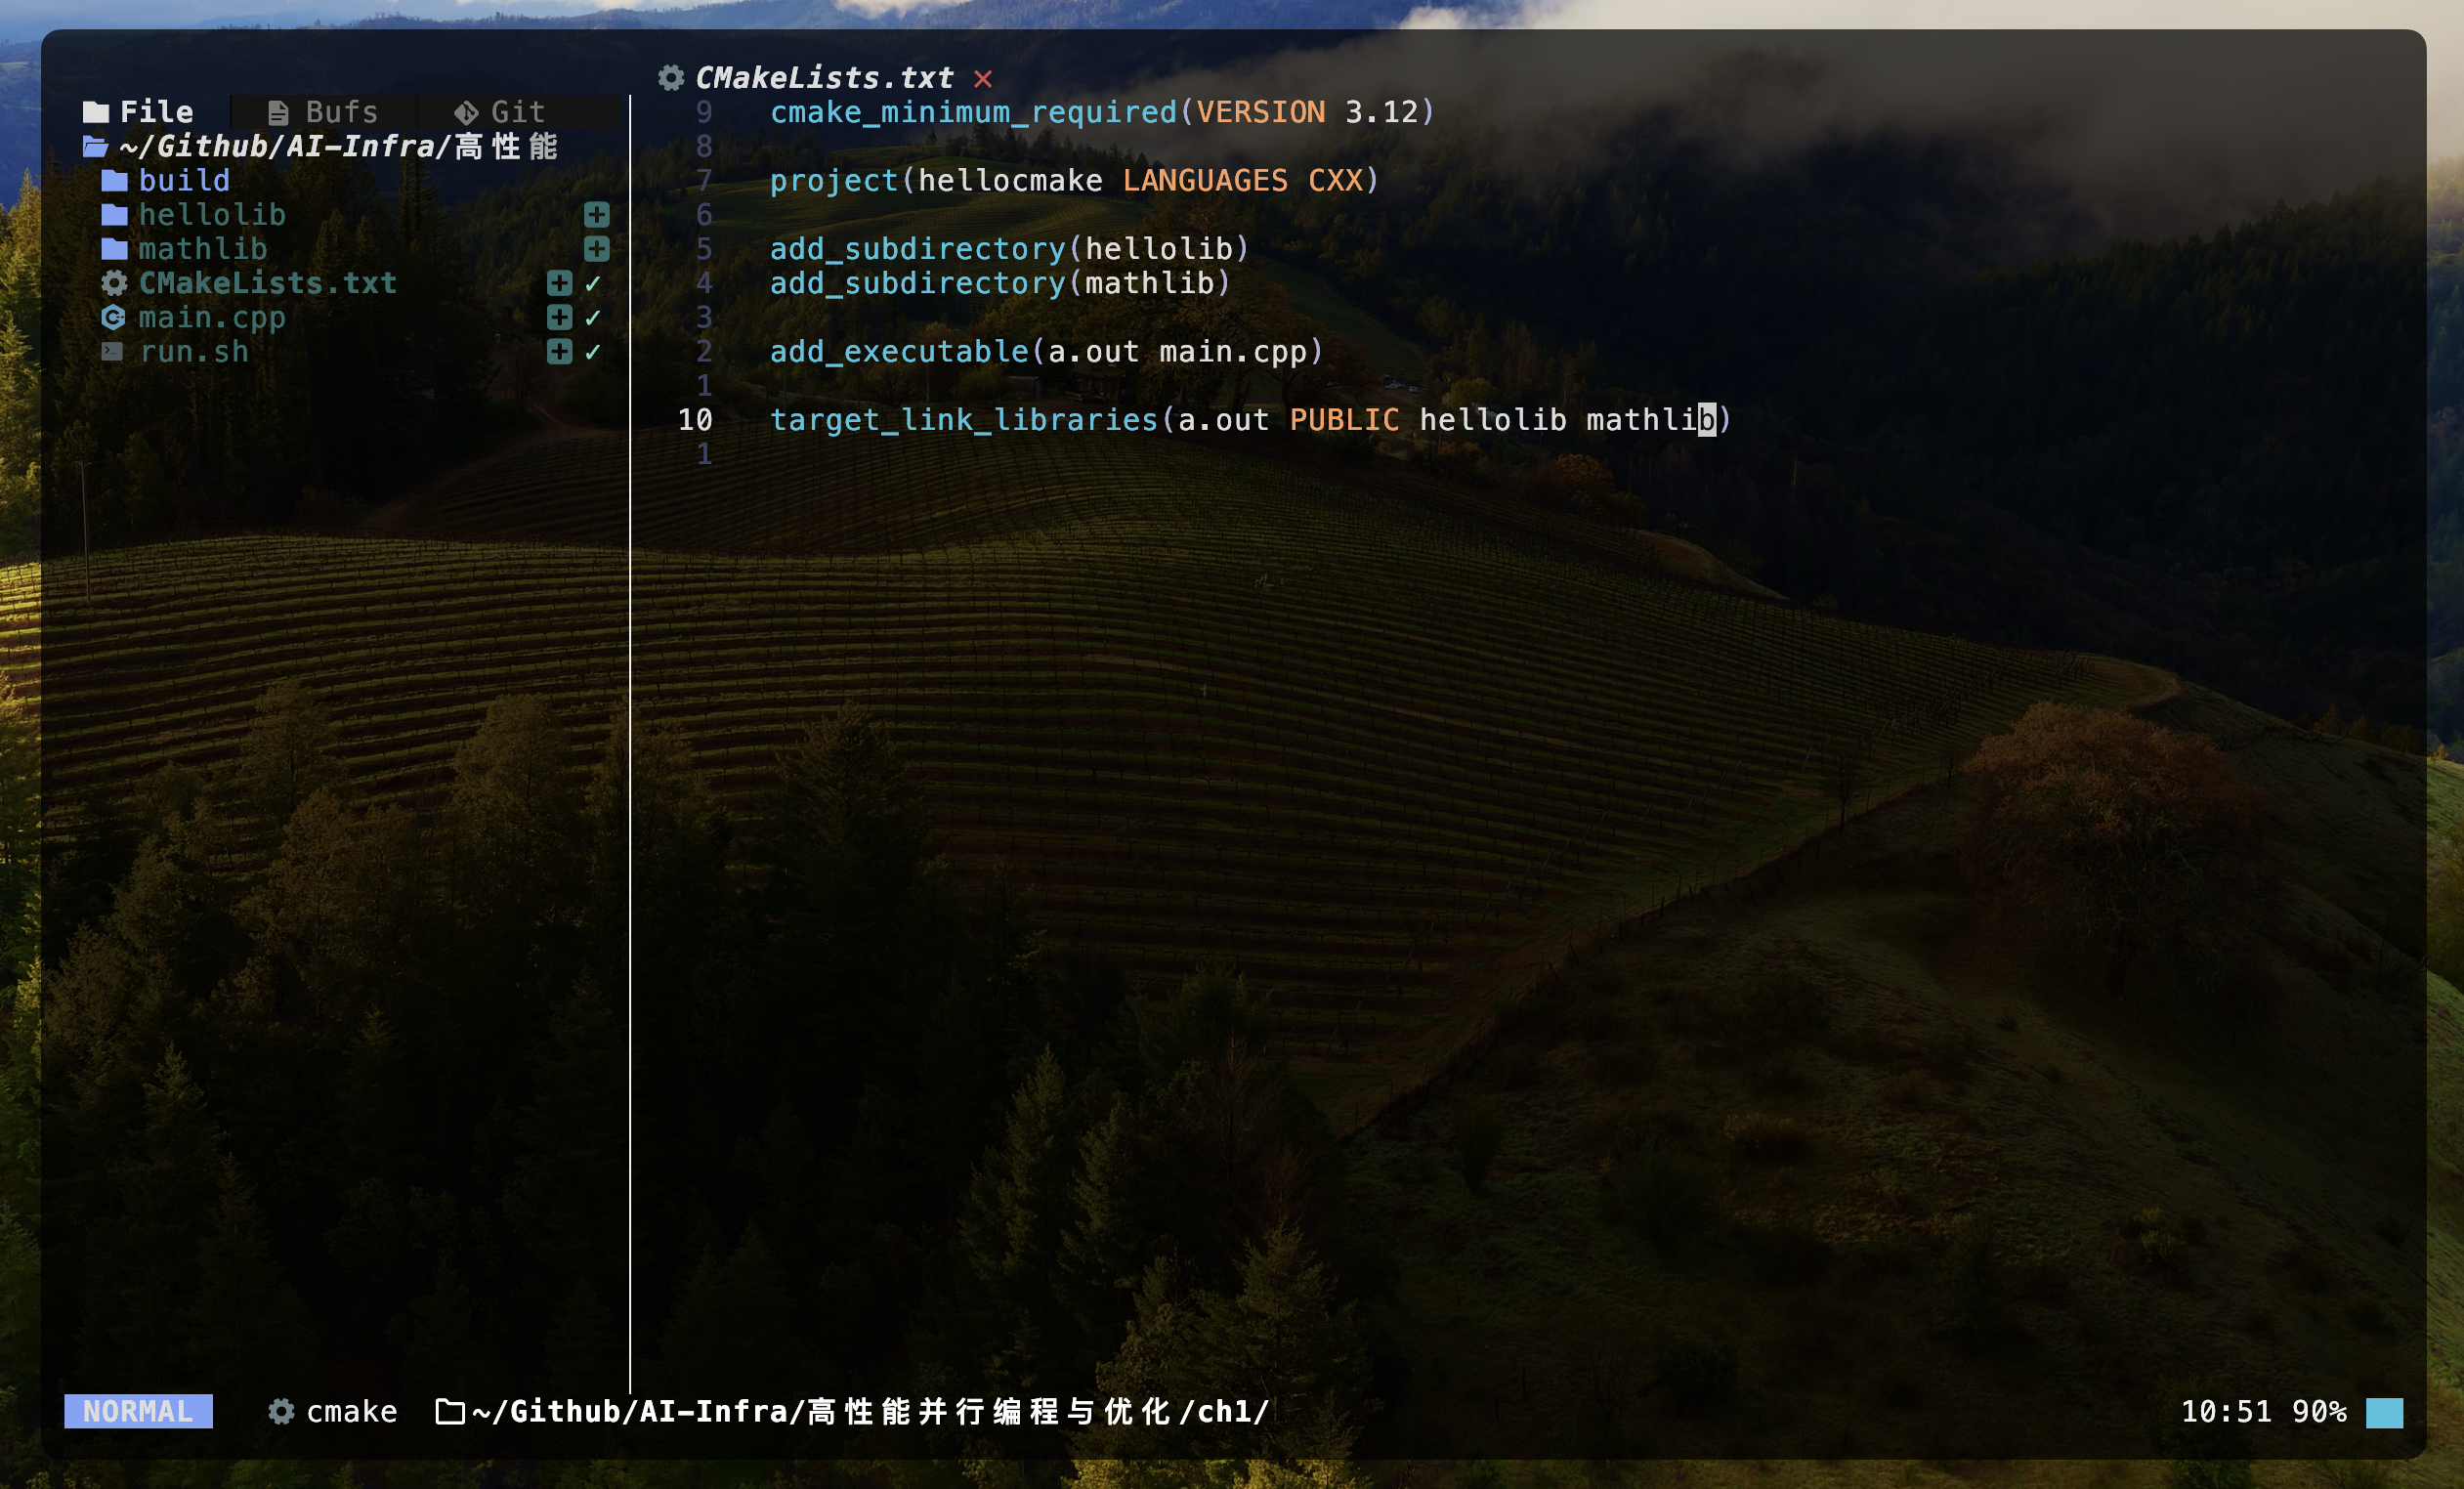Image resolution: width=2464 pixels, height=1489 pixels.
Task: Click the cmake filetype icon in the statusline
Action: coord(282,1411)
